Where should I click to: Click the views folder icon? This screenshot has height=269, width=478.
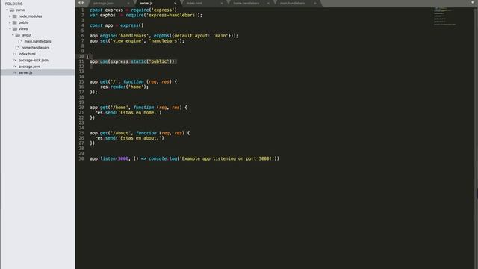coord(15,28)
